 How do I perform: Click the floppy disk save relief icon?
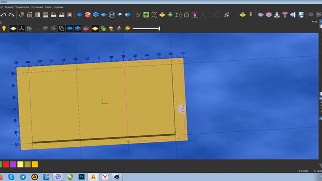301,15
